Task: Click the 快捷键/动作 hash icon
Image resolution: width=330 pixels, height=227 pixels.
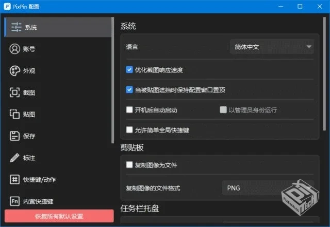Action: (15, 179)
